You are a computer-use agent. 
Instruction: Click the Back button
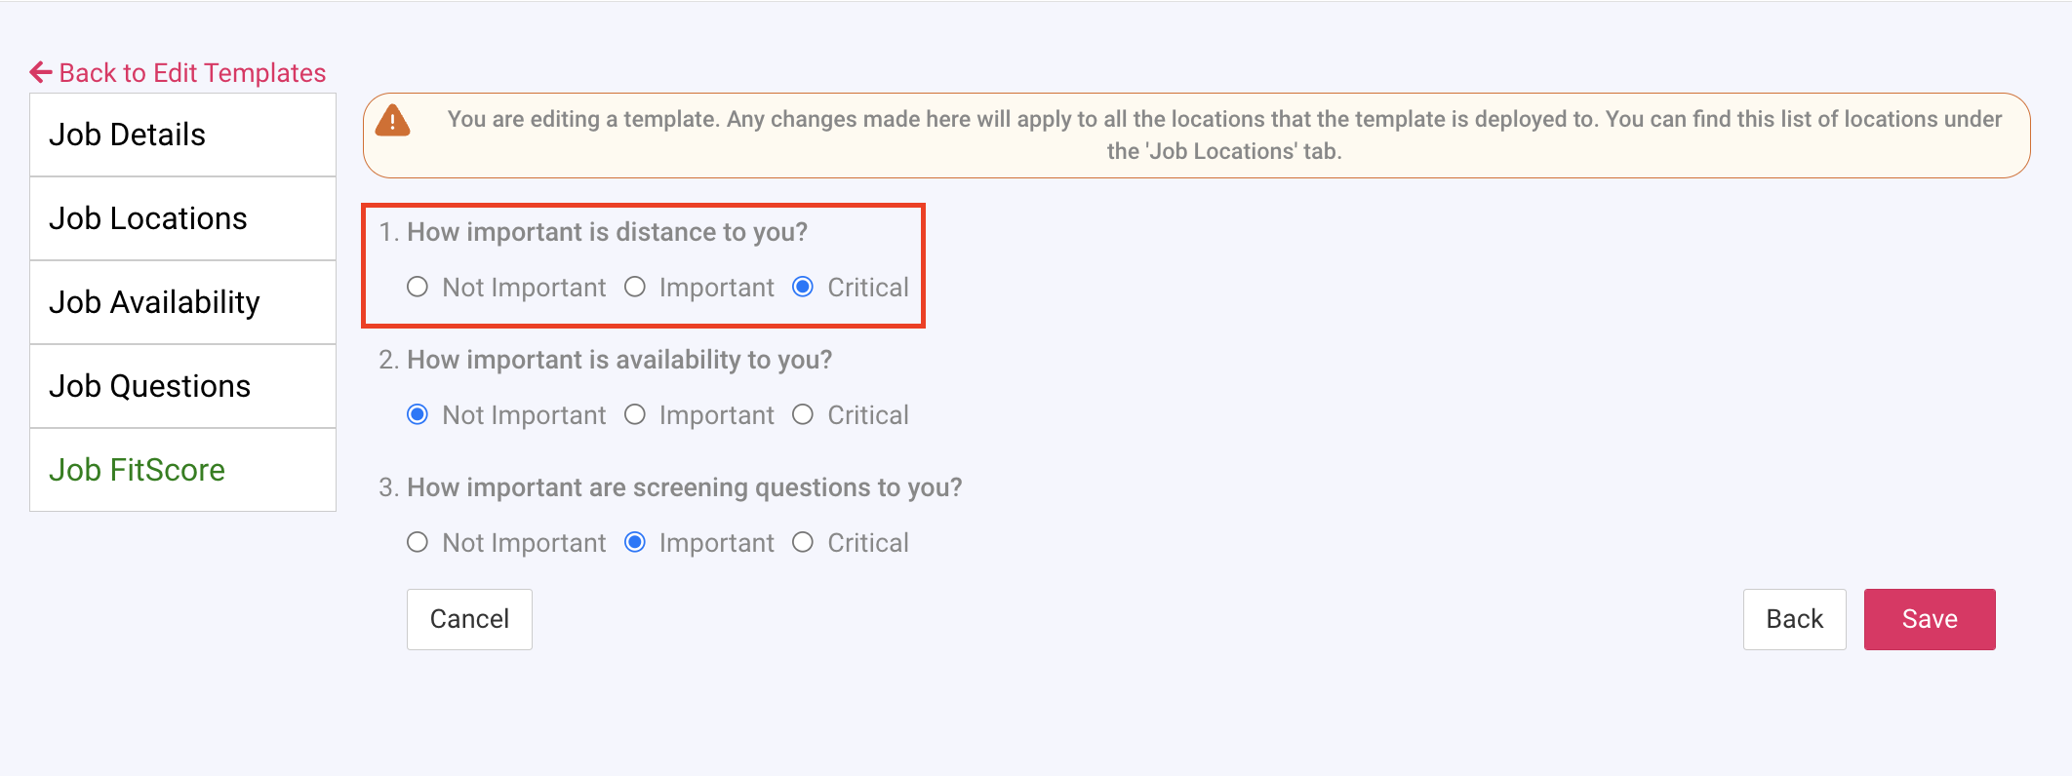pyautogui.click(x=1794, y=619)
